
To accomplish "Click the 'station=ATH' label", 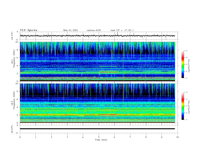I will (94, 30).
